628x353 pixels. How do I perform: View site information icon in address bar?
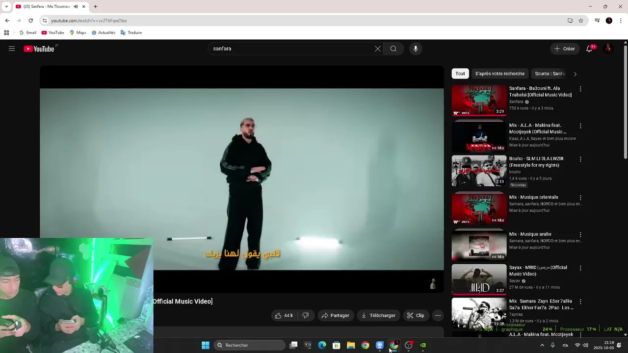click(45, 21)
